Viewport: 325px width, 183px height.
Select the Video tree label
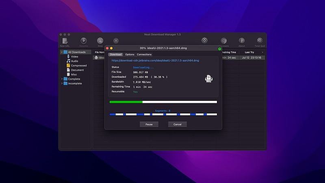pyautogui.click(x=74, y=57)
